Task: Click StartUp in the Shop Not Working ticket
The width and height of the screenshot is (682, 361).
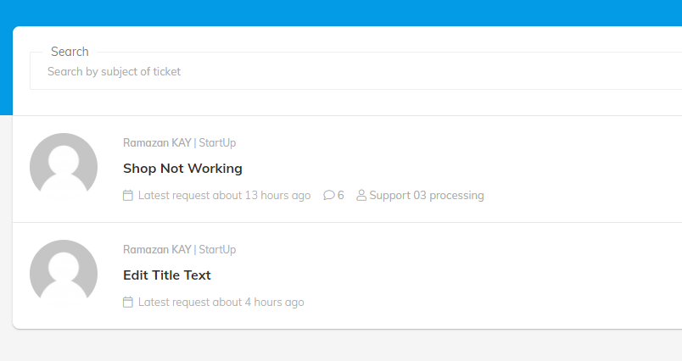Action: [217, 143]
